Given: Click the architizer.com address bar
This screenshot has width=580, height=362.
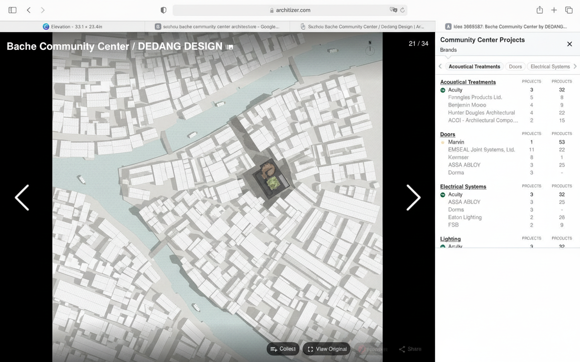Looking at the screenshot, I should coord(290,10).
